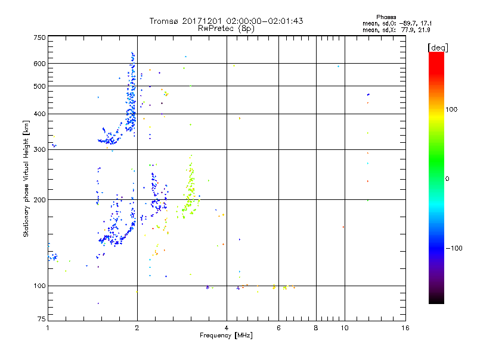The image size is (477, 357).
Task: Click the y-axis label '75'
Action: coord(42,319)
